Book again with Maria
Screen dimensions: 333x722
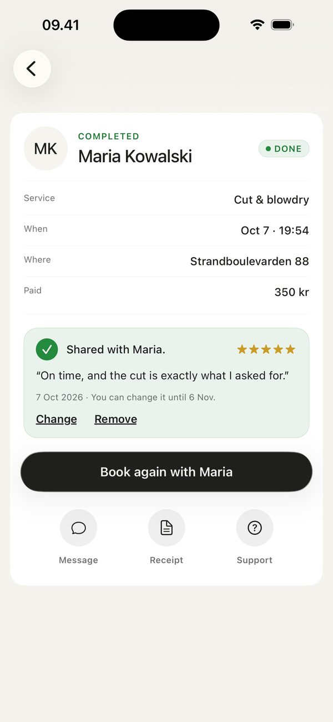click(x=167, y=472)
